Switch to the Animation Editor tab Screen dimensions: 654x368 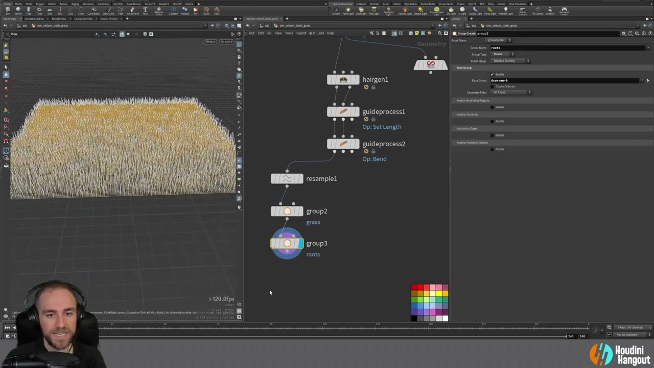click(34, 18)
